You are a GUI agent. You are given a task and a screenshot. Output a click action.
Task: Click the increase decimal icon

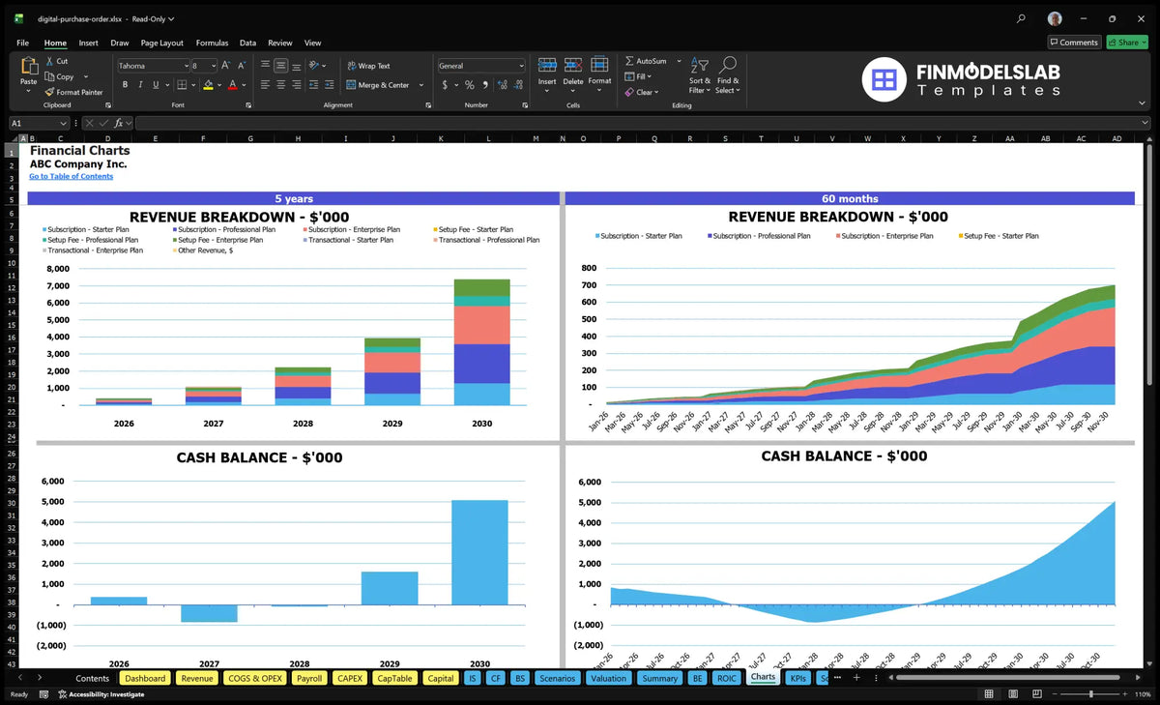coord(502,85)
